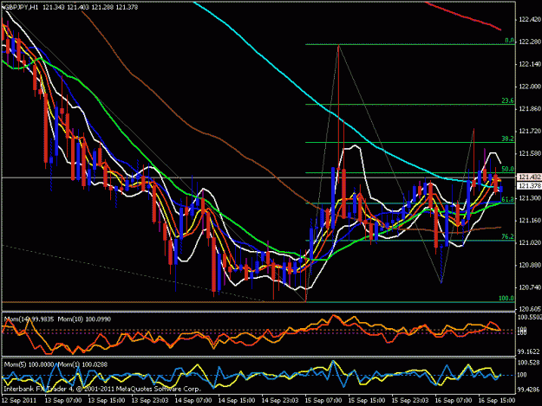This screenshot has width=542, height=406.
Task: Click the Fibonacci 50.0 level label
Action: point(508,169)
